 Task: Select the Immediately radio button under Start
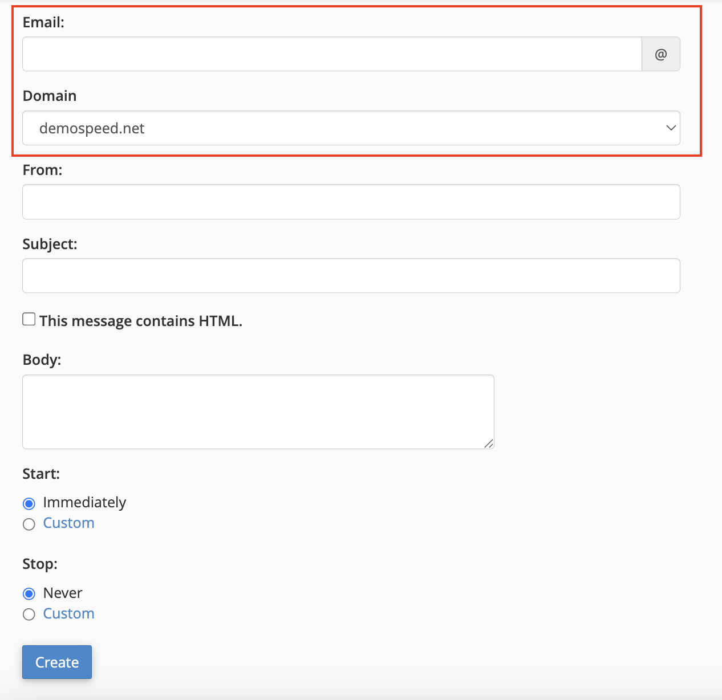(x=29, y=503)
